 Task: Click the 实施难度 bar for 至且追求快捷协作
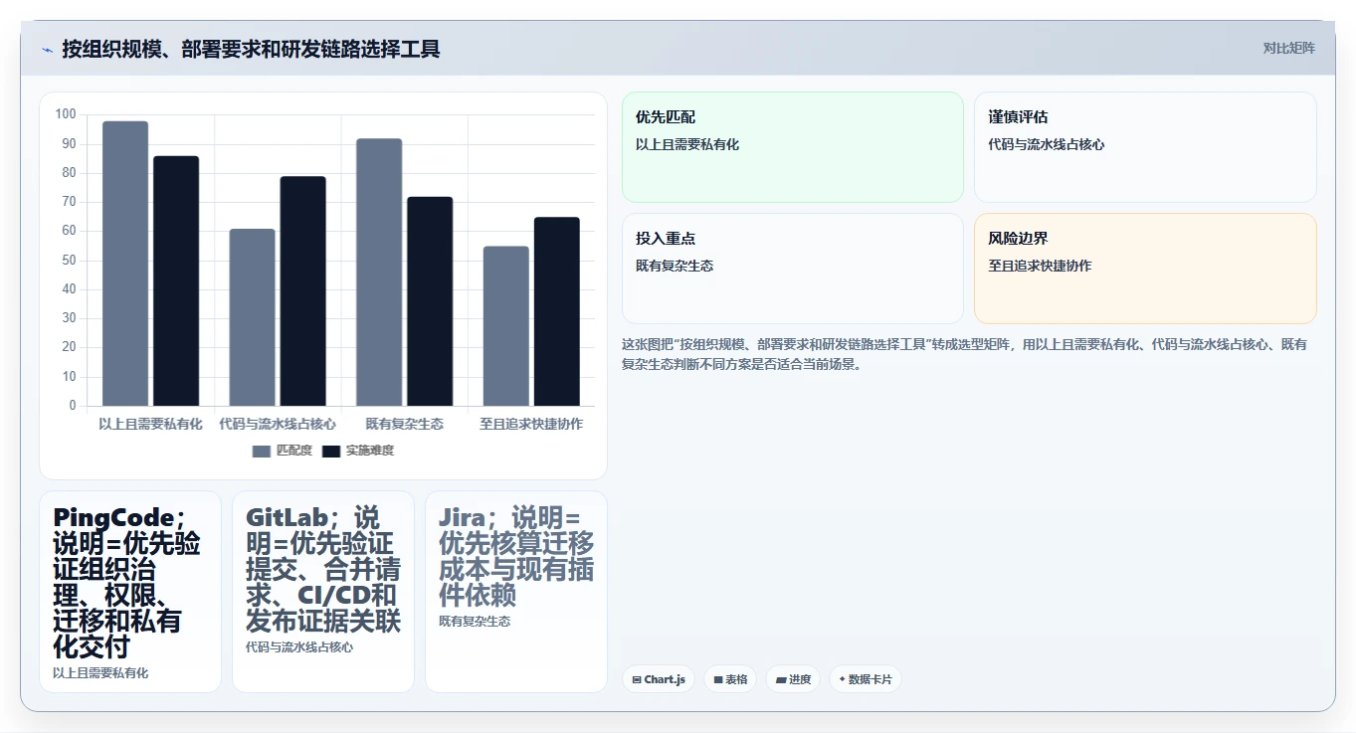coord(556,311)
